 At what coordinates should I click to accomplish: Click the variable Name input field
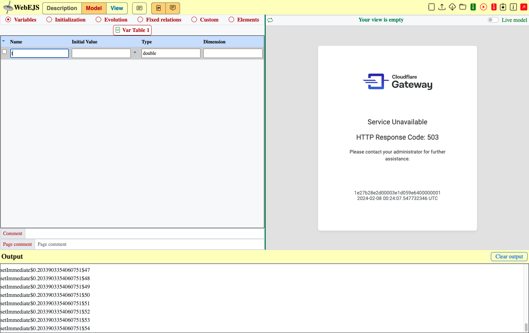(40, 53)
